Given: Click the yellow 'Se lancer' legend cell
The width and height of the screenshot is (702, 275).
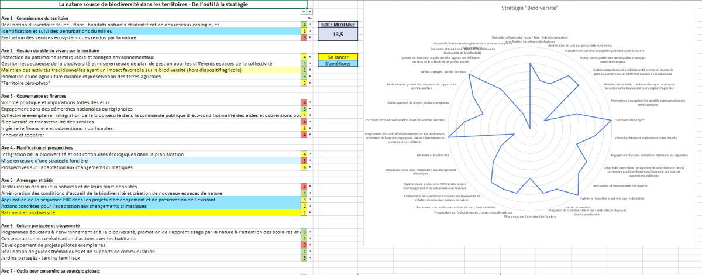Looking at the screenshot, I should [338, 57].
